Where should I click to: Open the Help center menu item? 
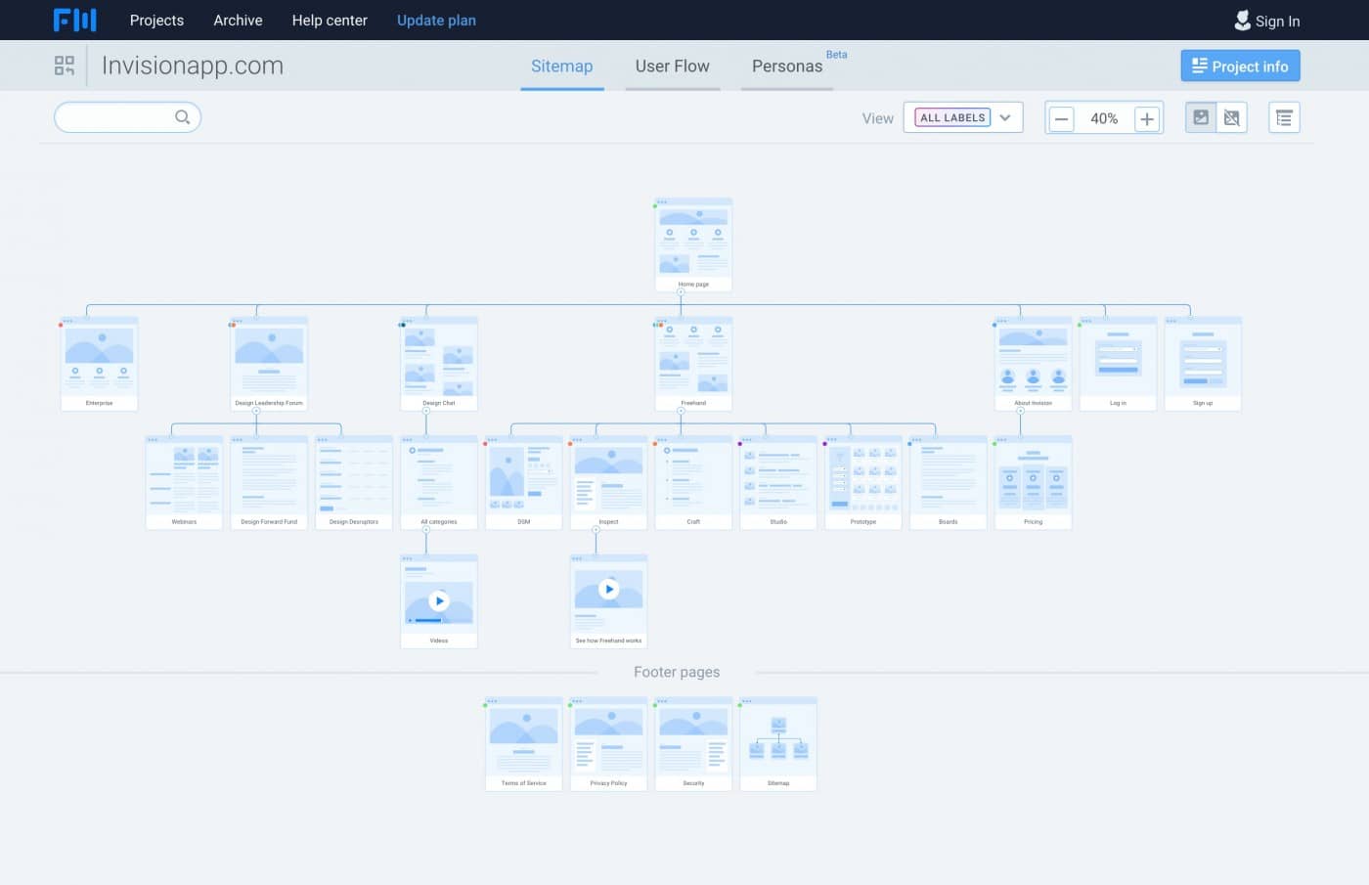pos(329,20)
